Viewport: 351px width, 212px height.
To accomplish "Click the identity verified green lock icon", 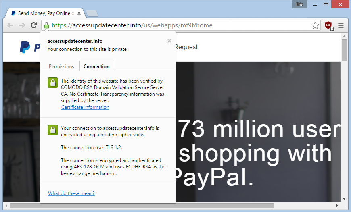I will (53, 83).
